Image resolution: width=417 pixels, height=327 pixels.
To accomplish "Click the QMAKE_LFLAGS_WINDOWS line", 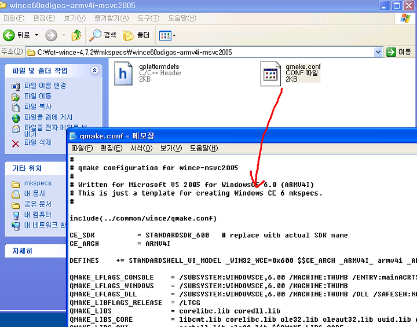I will 209,286.
